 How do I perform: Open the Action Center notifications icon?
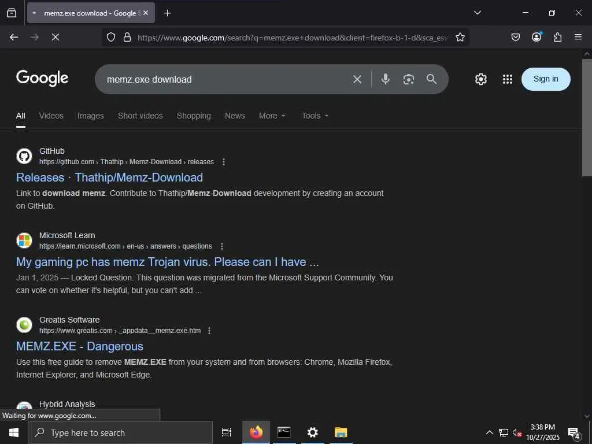point(574,432)
